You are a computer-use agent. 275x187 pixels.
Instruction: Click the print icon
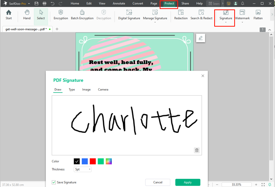tap(45, 3)
